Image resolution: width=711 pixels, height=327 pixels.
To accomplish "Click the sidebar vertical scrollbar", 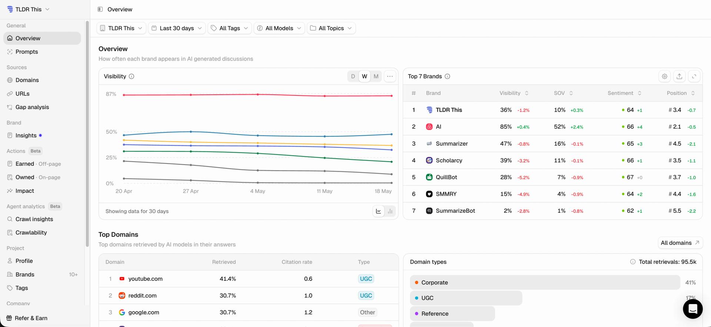I will (87, 134).
